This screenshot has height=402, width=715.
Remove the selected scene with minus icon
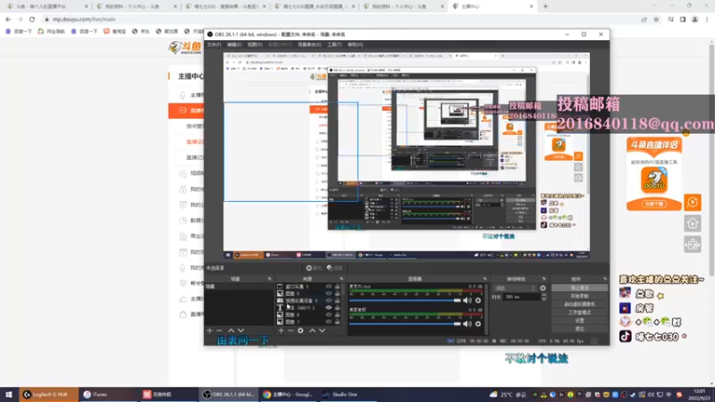click(x=219, y=331)
